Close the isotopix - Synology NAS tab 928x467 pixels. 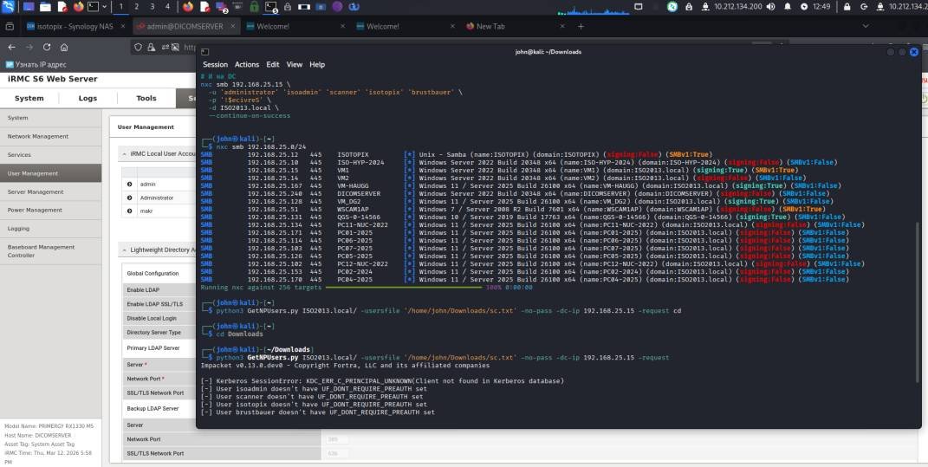pos(123,27)
